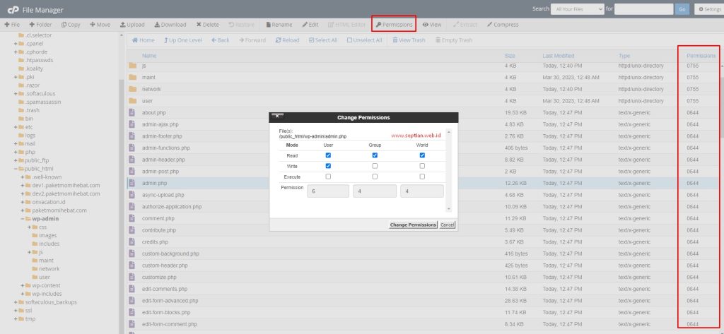Sort by Last Modified column header
724x334 pixels.
tap(559, 56)
